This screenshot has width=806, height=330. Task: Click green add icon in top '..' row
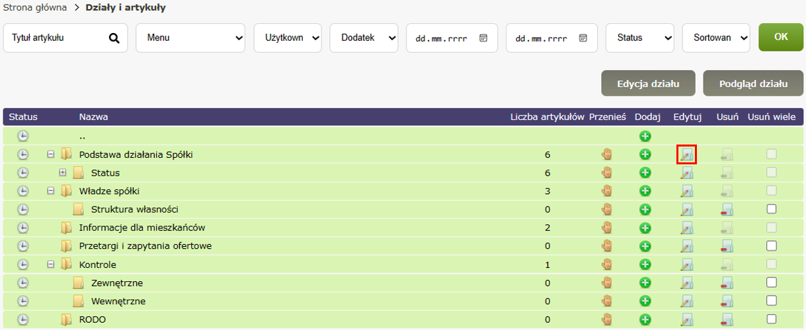645,136
